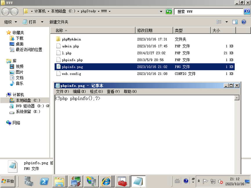Open Explorer help question mark icon
Image resolution: width=251 pixels, height=188 pixels.
(x=244, y=22)
